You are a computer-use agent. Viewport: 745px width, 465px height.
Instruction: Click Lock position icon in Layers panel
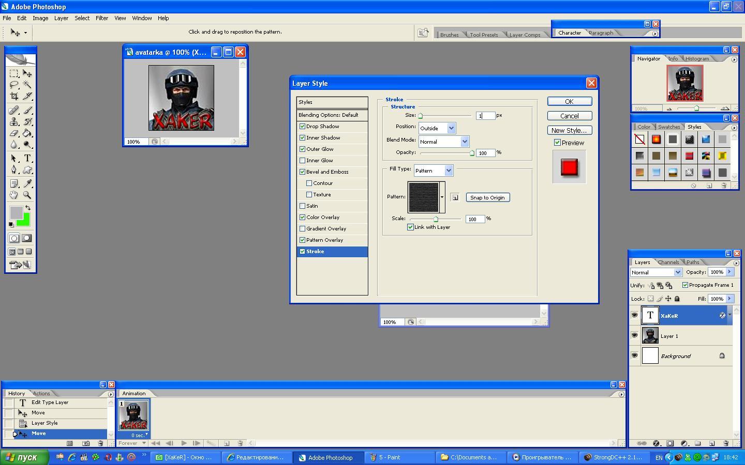click(x=668, y=299)
